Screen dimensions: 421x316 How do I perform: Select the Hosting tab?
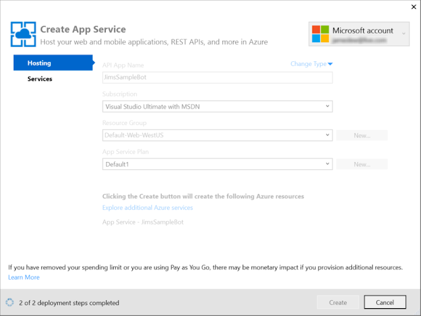click(x=53, y=63)
